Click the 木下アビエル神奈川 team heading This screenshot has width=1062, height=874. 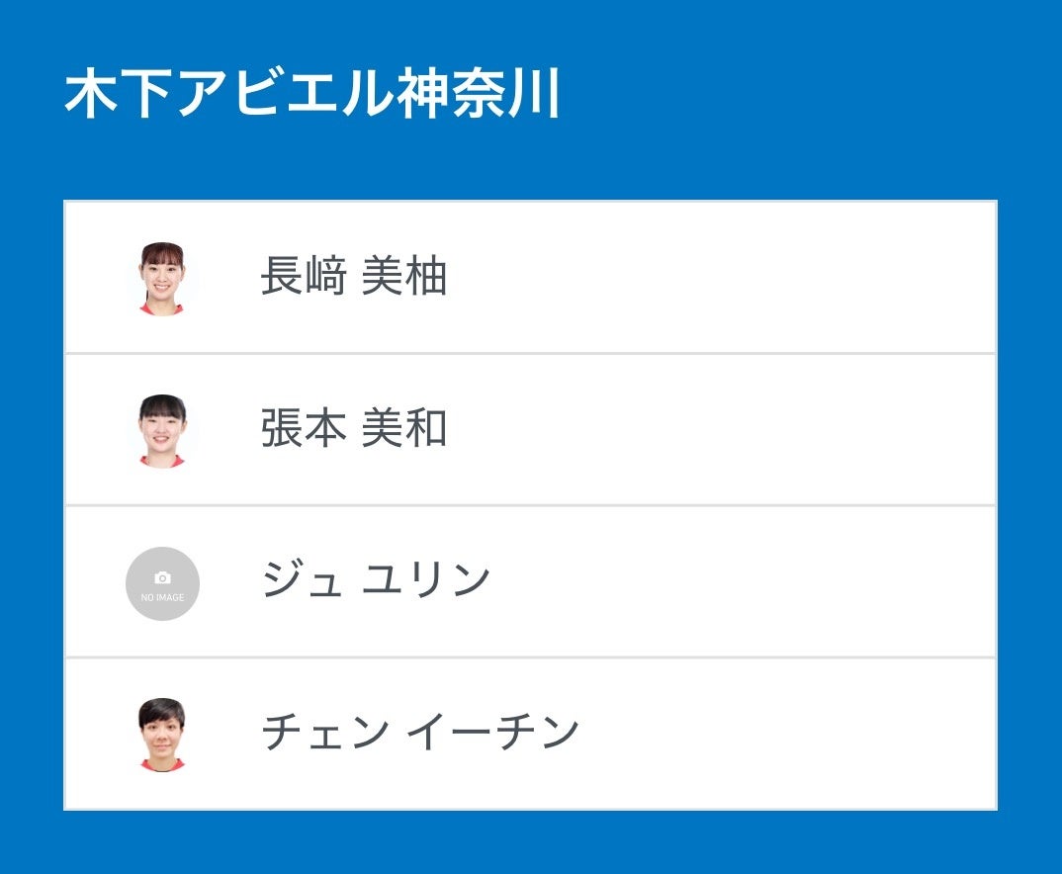312,95
